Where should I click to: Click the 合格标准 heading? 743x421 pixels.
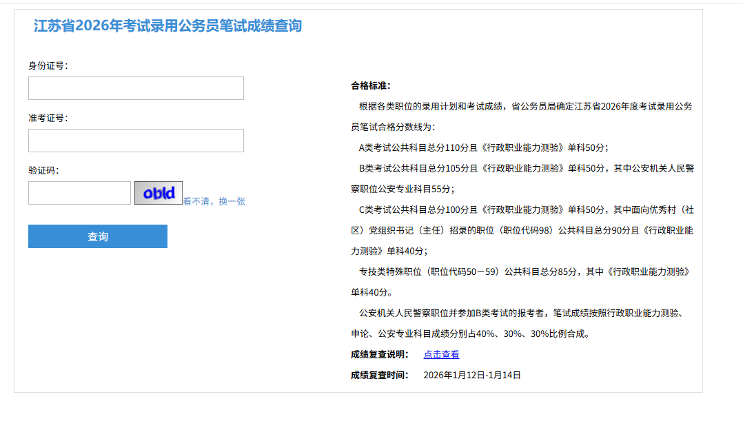pos(371,86)
